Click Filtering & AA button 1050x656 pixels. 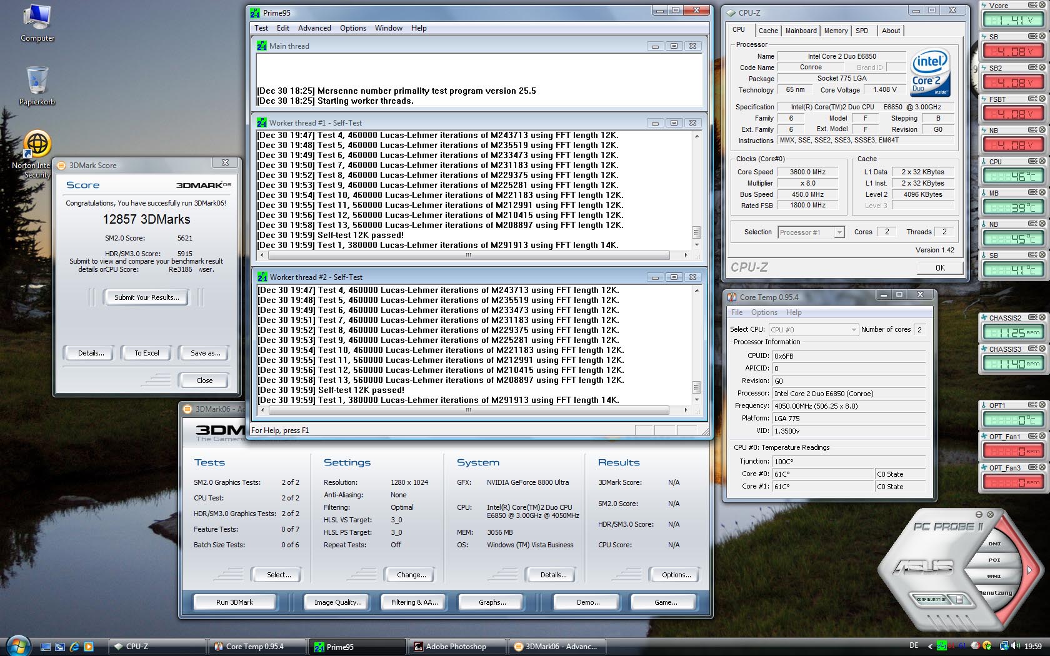(x=414, y=602)
